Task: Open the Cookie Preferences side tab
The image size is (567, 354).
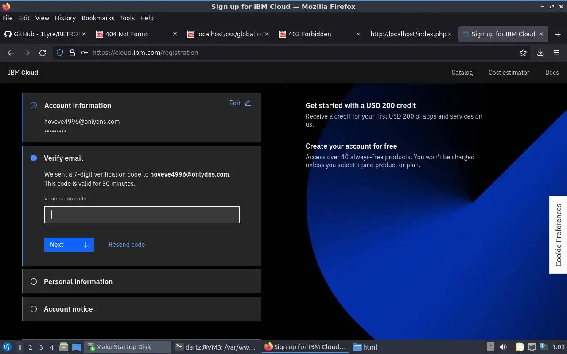Action: [558, 235]
